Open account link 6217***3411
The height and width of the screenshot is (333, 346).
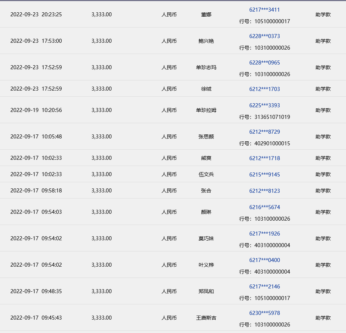click(x=264, y=10)
